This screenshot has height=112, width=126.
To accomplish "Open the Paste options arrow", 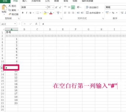I will pos(4,14).
